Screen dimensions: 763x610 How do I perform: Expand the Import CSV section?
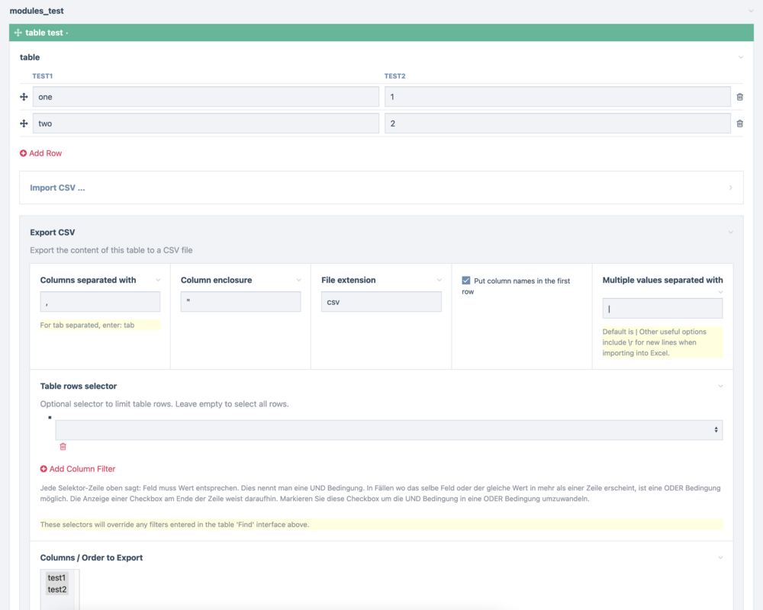pyautogui.click(x=381, y=188)
